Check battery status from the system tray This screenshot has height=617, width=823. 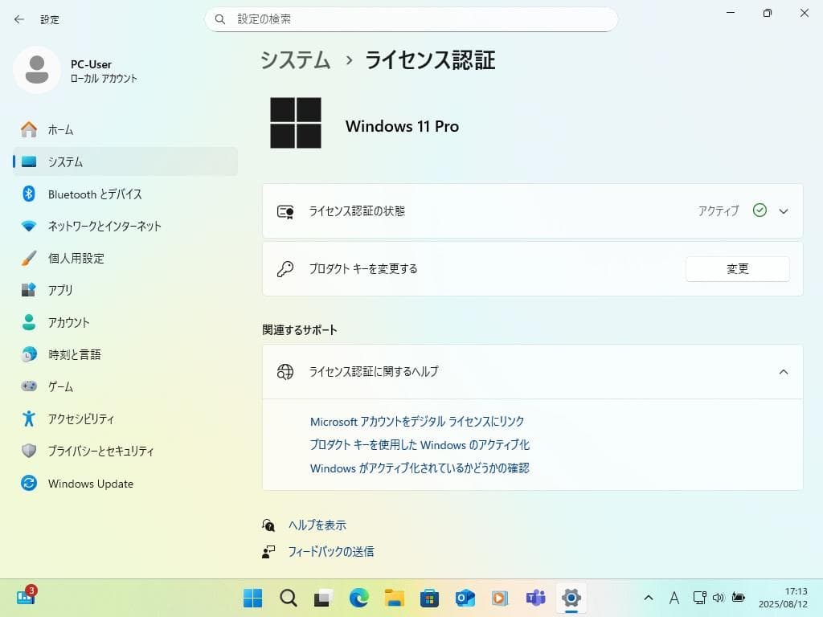point(739,598)
